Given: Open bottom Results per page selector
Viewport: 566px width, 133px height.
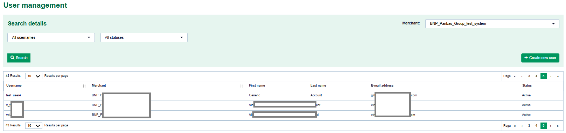Looking at the screenshot, I should pyautogui.click(x=34, y=126).
